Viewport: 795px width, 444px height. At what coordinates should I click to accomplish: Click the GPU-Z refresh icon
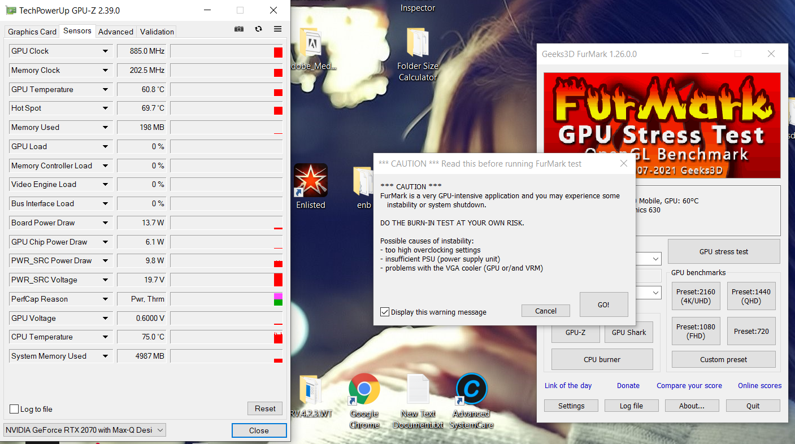click(x=258, y=29)
